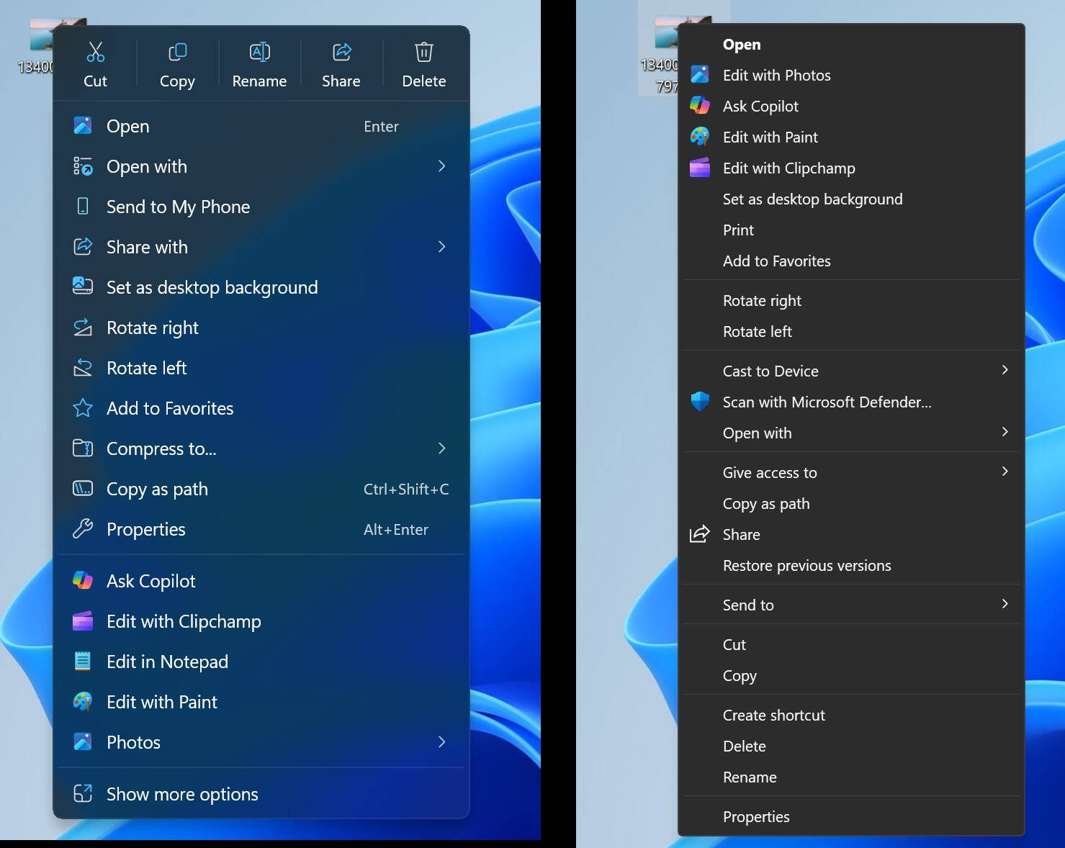Viewport: 1065px width, 848px height.
Task: Click the Photos app icon in the Photos submenu row
Action: 83,742
